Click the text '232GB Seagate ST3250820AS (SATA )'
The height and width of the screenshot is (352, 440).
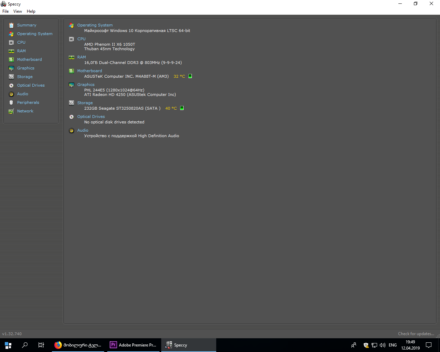(x=122, y=108)
